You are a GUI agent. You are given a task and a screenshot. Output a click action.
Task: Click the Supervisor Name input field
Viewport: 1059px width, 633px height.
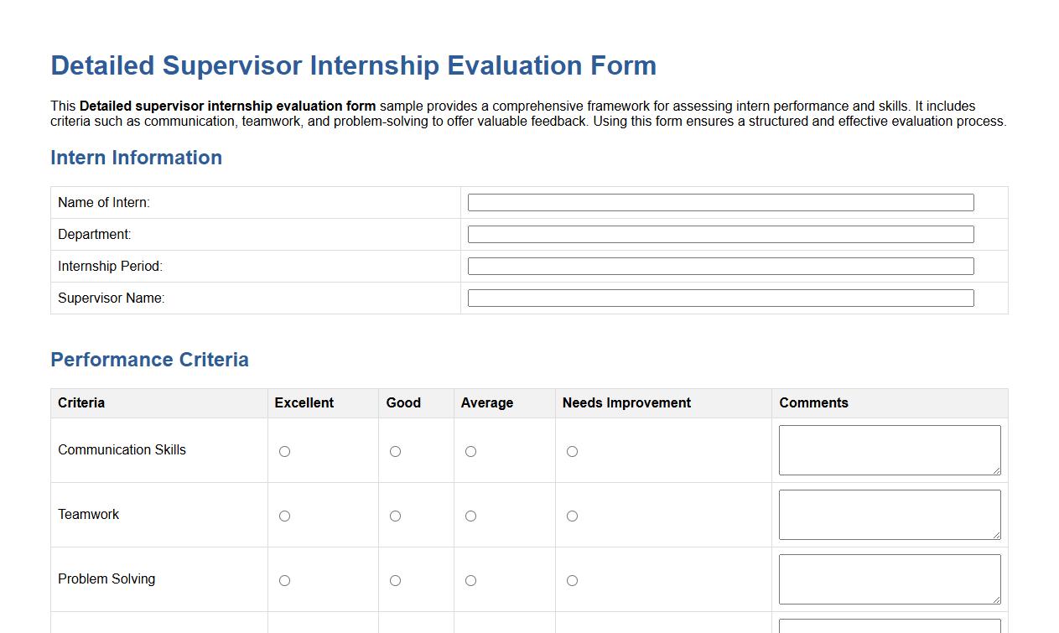click(x=721, y=298)
